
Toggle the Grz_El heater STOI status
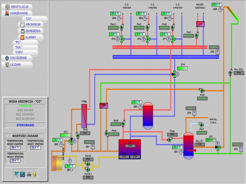click(x=199, y=144)
